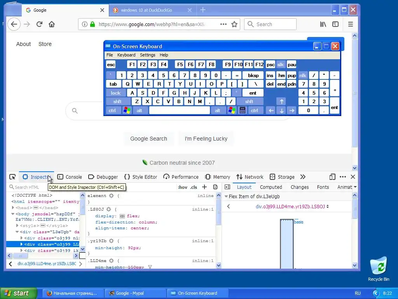Open the flex item selector div.o3j99.LLD4me dropdown
This screenshot has height=299, width=398.
click(292, 206)
